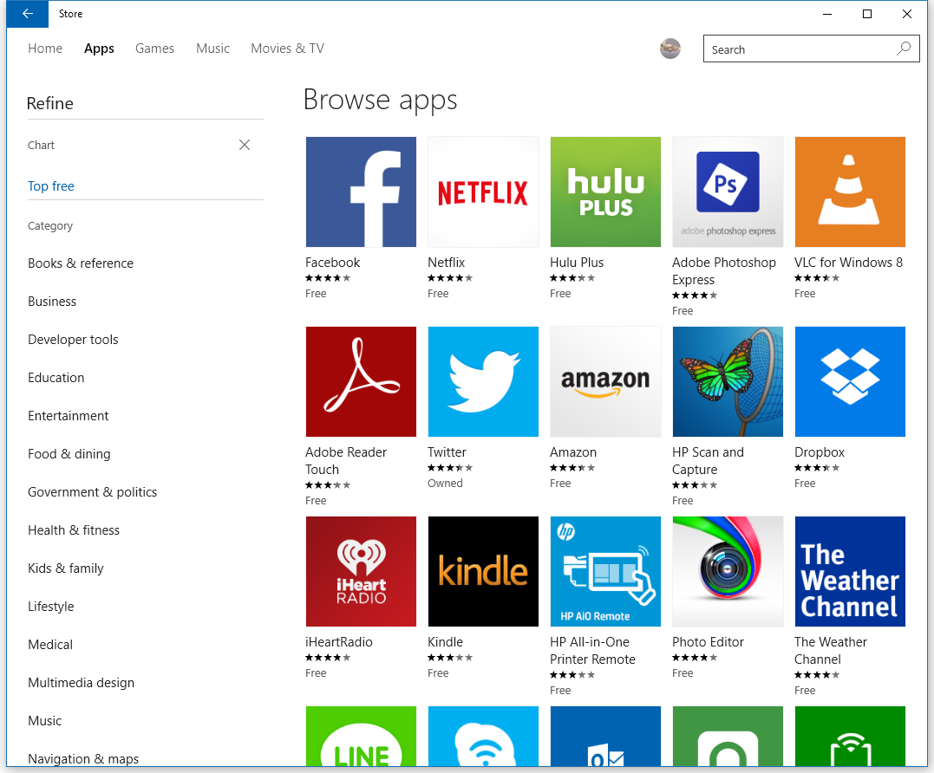Click the Hulu Plus app name
Screen dimensions: 934x773
pos(577,263)
